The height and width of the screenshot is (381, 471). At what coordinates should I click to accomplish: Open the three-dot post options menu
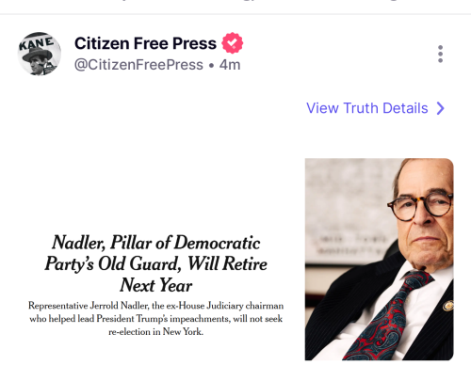tap(440, 54)
